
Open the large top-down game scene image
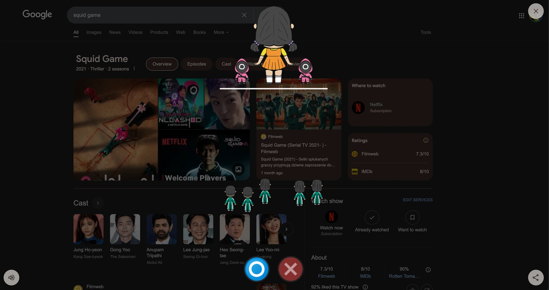click(x=116, y=129)
